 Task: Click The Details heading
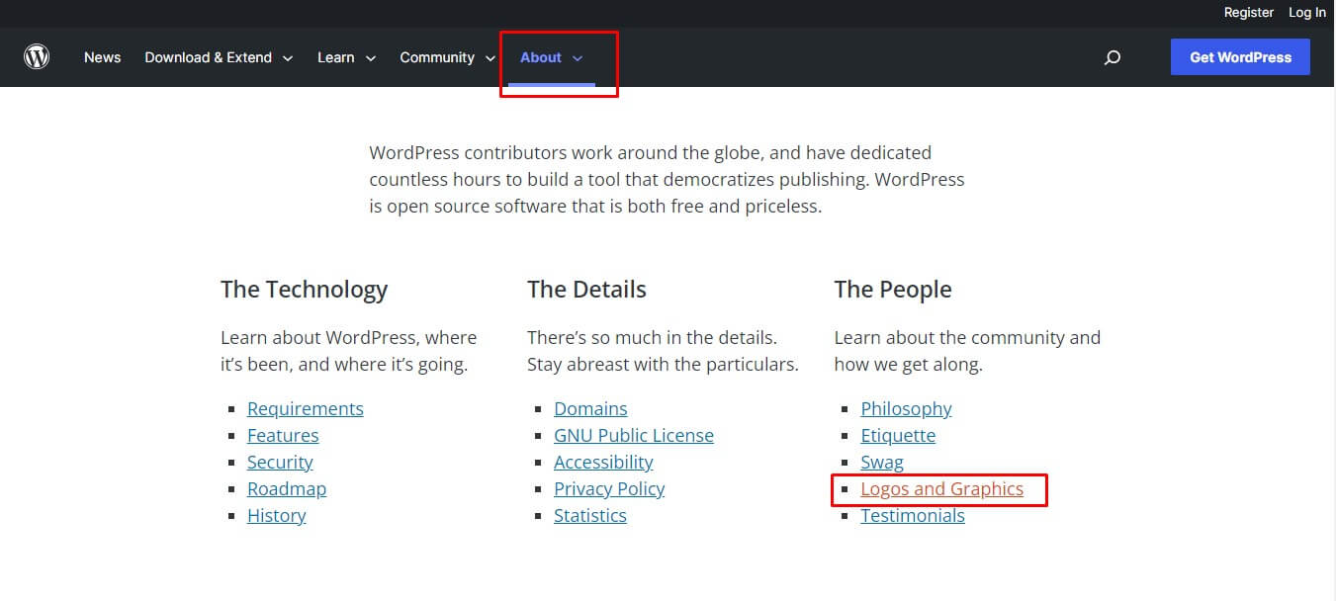pos(586,290)
